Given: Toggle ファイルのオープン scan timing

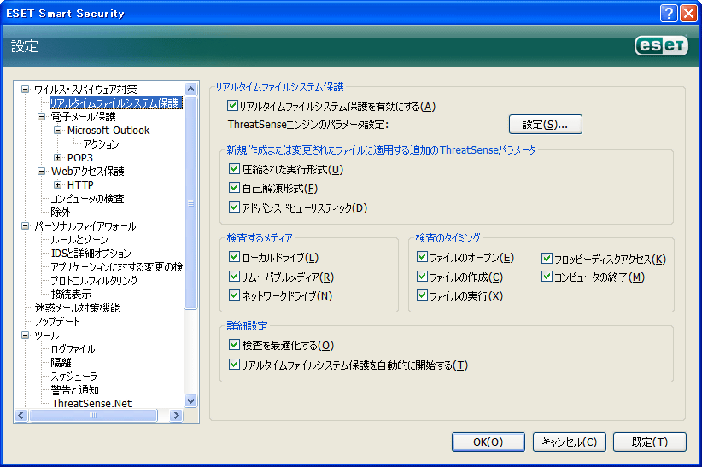Looking at the screenshot, I should [422, 257].
